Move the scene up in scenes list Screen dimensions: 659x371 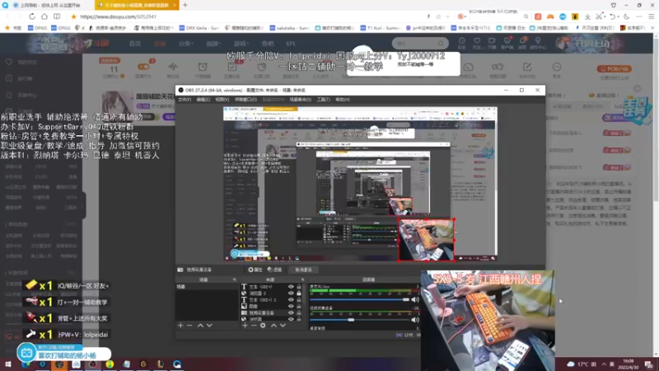[200, 325]
